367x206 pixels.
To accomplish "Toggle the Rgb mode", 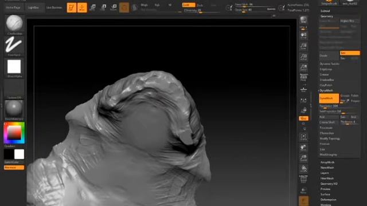I will pyautogui.click(x=157, y=5).
